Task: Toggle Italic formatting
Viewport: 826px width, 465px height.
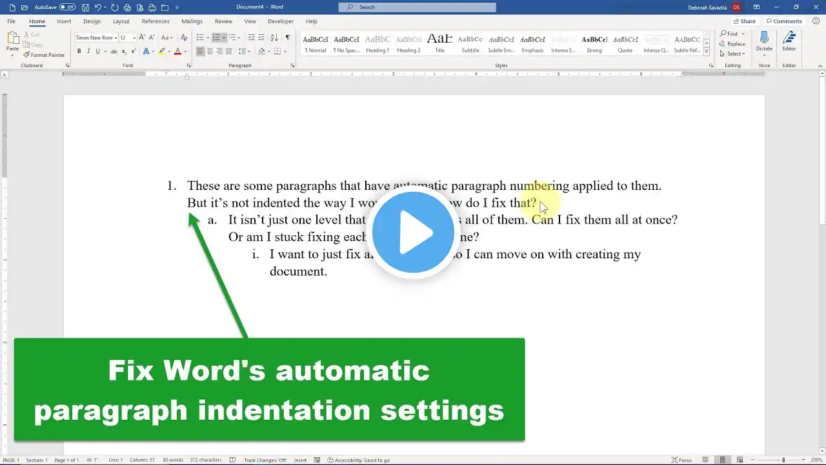Action: [x=88, y=51]
